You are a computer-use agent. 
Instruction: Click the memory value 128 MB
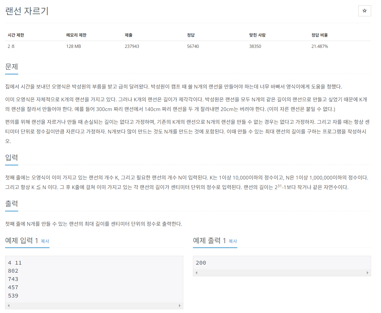point(74,46)
